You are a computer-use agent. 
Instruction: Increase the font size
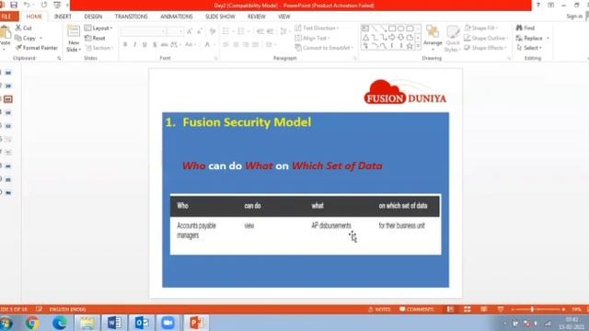(190, 31)
